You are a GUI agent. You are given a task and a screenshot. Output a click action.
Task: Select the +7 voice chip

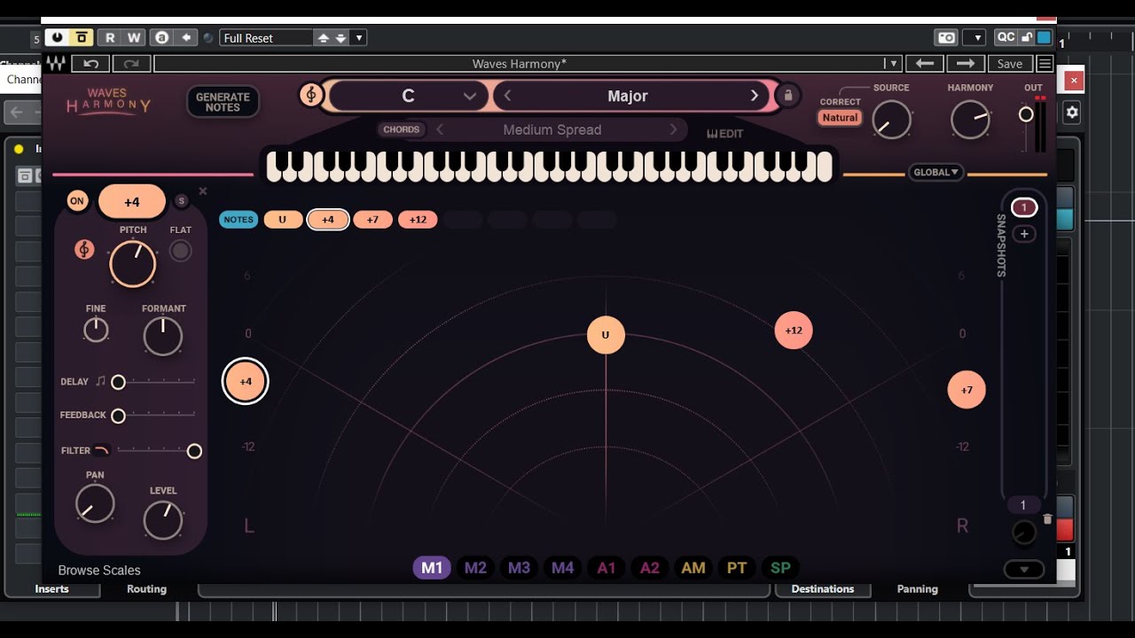372,220
